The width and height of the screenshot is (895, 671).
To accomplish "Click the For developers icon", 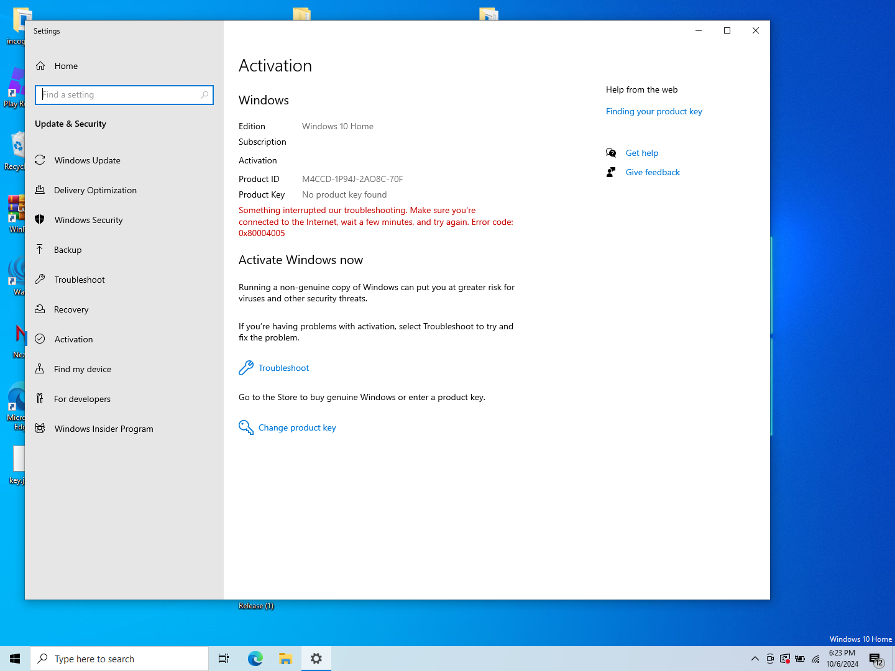I will (40, 399).
